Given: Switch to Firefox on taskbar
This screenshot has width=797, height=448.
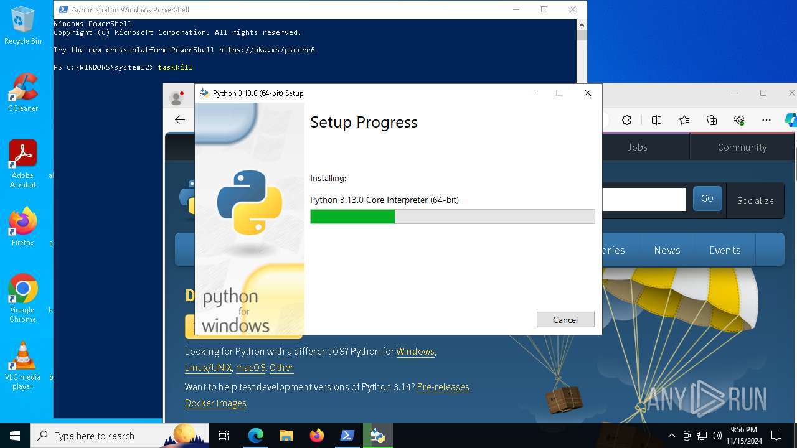Looking at the screenshot, I should (316, 436).
